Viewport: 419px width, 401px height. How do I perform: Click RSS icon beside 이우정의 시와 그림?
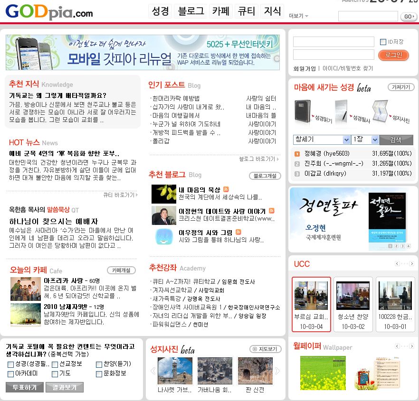click(238, 232)
